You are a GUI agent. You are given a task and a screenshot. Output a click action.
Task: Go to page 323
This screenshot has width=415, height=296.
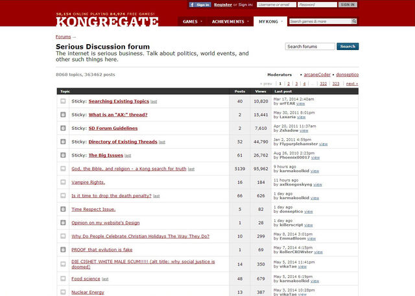[x=336, y=84]
